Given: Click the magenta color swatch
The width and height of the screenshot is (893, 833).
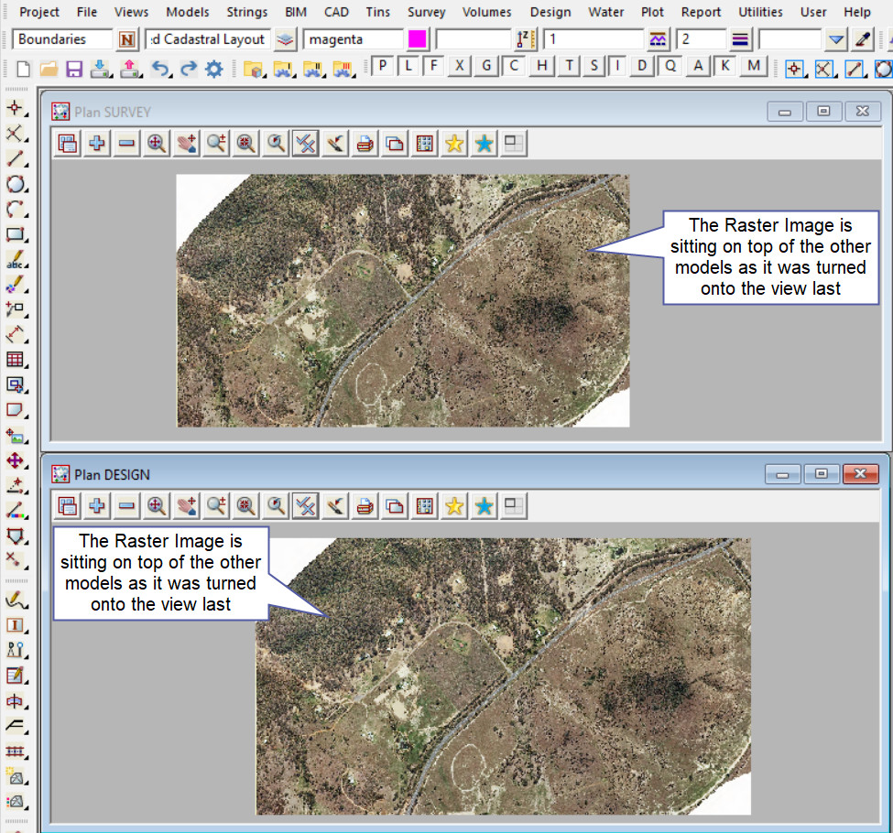Looking at the screenshot, I should click(418, 39).
